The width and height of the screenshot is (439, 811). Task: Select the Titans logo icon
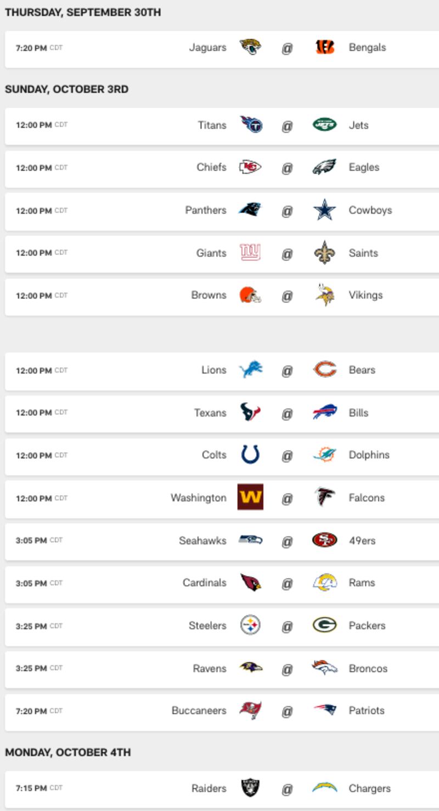click(x=251, y=125)
